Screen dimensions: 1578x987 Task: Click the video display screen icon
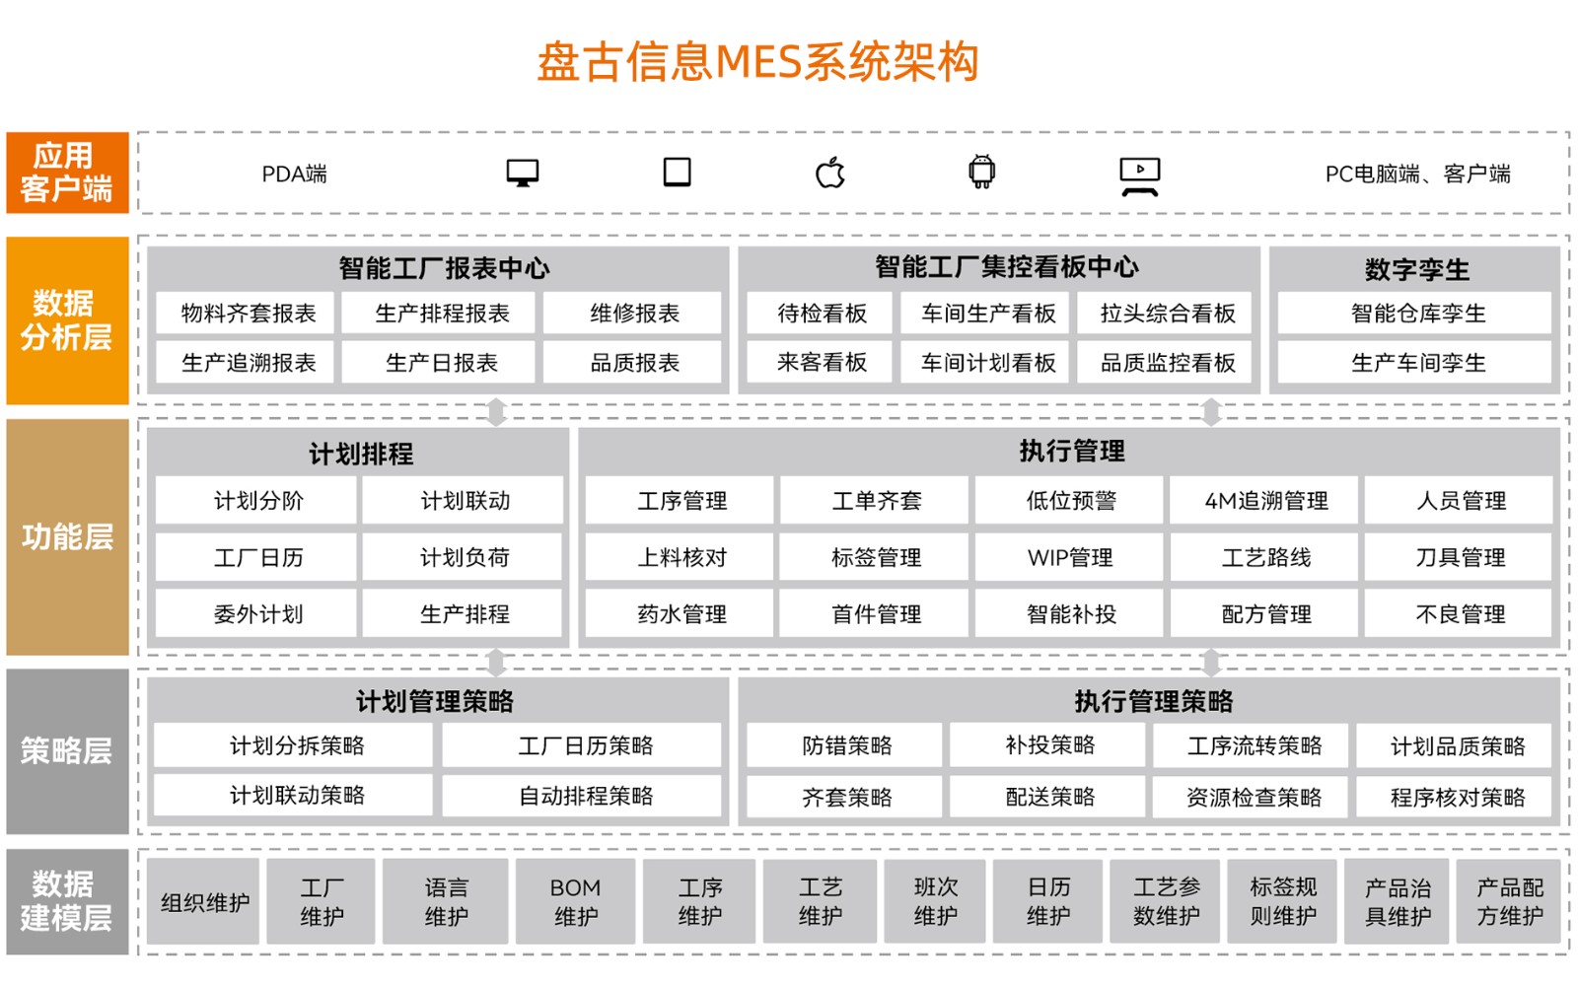(1139, 177)
